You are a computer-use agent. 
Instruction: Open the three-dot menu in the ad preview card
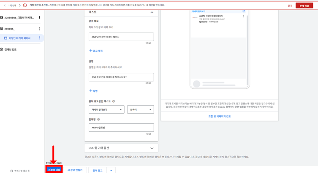pos(243,16)
